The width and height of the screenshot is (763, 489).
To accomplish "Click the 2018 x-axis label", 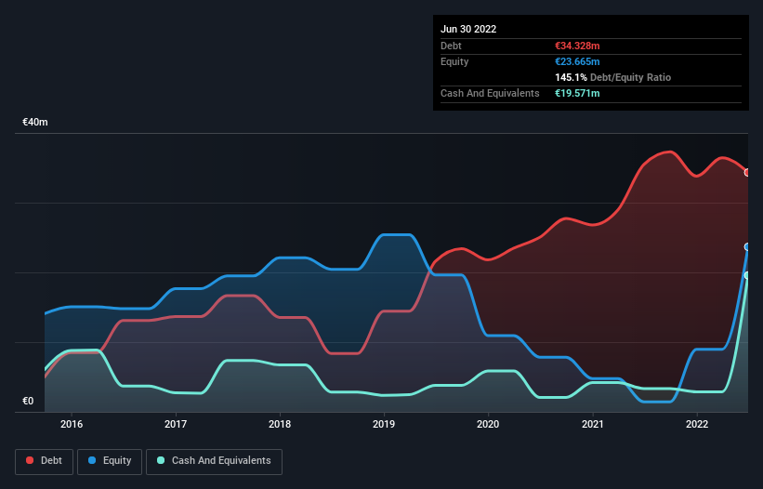I will [x=280, y=424].
